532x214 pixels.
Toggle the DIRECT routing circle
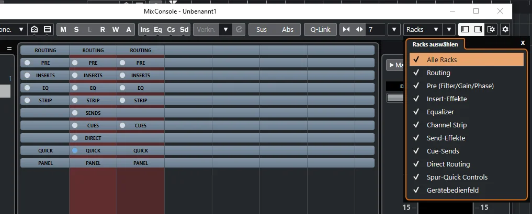(x=75, y=138)
